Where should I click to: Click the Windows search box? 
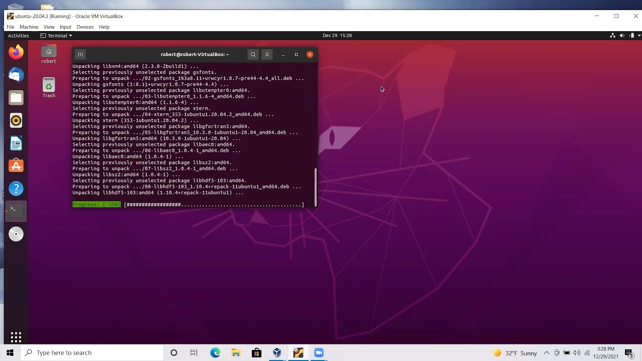point(92,352)
